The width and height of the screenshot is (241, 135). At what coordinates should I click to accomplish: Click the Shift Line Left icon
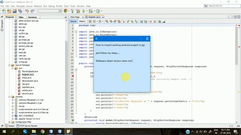coord(142,21)
